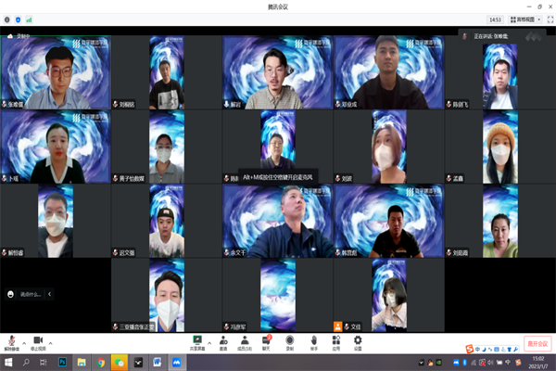Viewport: 556px width, 371px height.
Task: Open the blue security shield icon
Action: click(19, 19)
